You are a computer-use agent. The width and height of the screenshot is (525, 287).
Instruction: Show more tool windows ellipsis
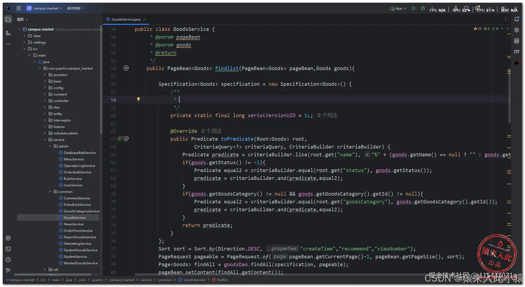tap(8, 44)
